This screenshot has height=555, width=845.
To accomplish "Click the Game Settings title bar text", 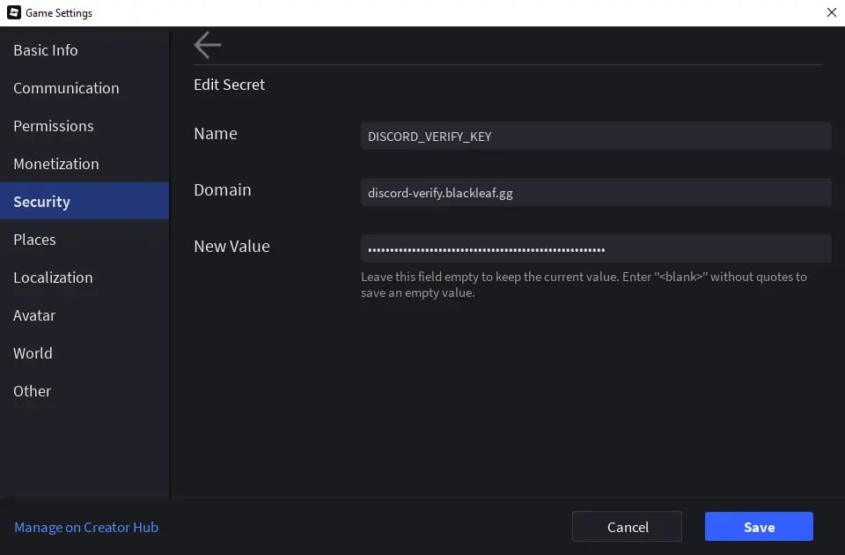I will 59,13.
